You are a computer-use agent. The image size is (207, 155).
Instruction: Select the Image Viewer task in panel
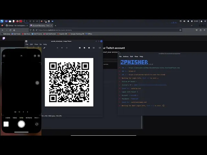click(x=49, y=21)
